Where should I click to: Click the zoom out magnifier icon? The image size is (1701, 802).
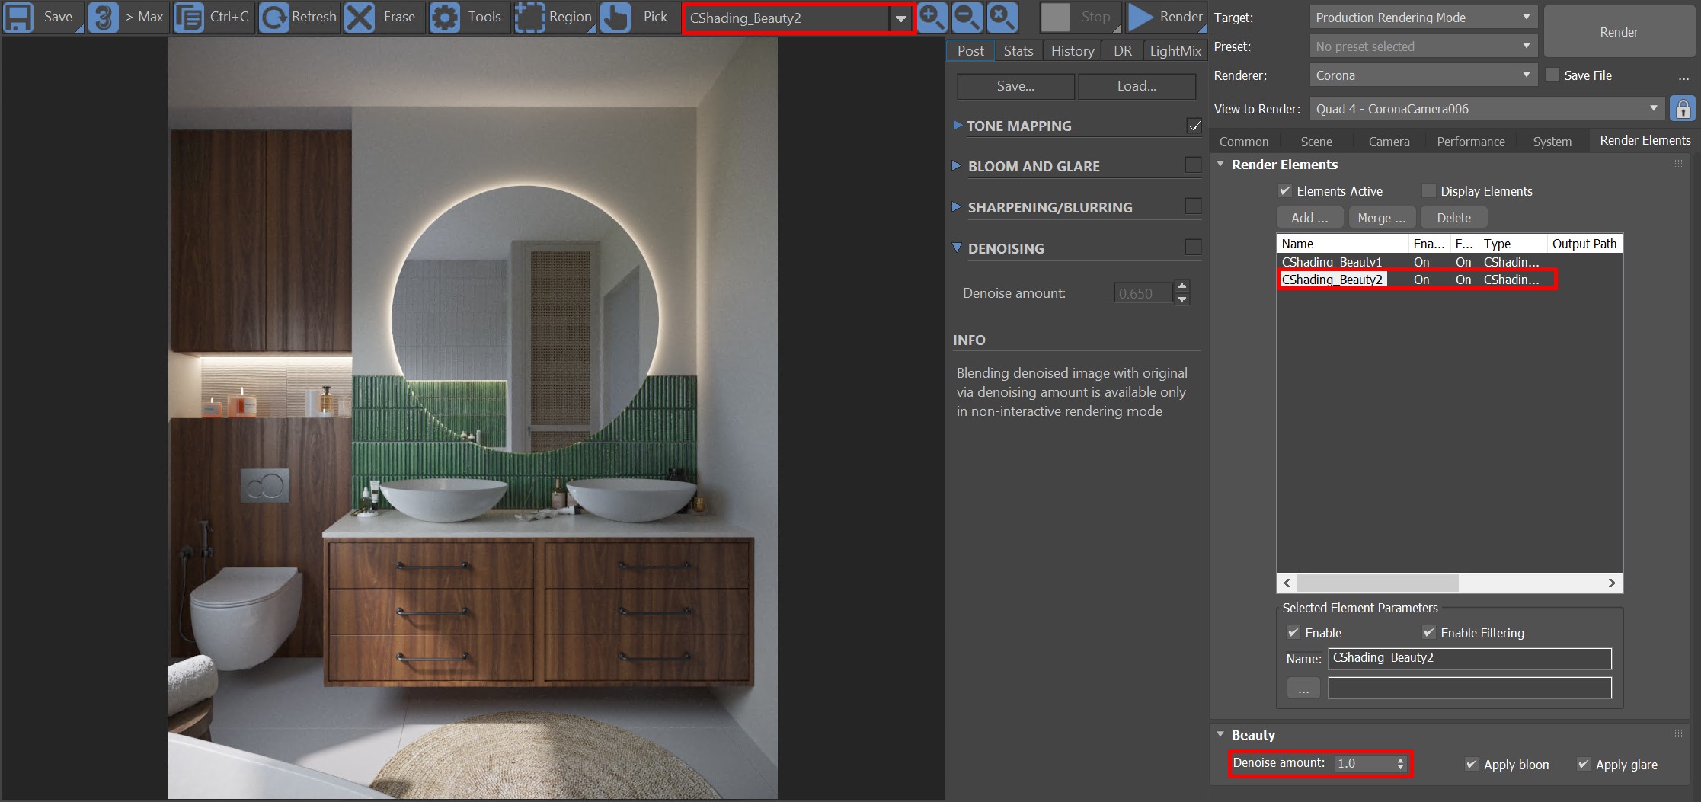click(967, 17)
